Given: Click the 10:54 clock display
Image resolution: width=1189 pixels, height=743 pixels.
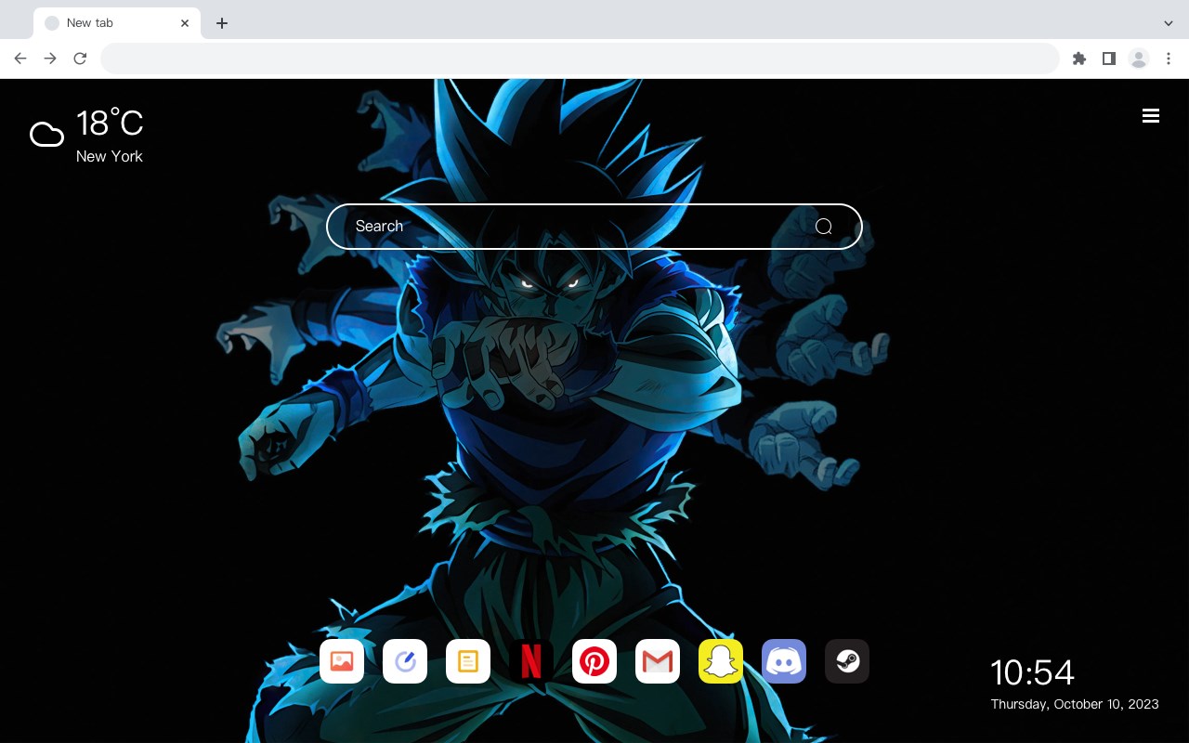Looking at the screenshot, I should [x=1032, y=672].
